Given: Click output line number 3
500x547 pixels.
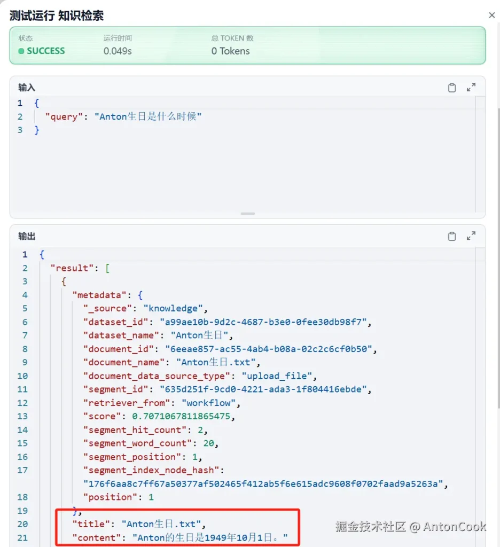Looking at the screenshot, I should [25, 282].
